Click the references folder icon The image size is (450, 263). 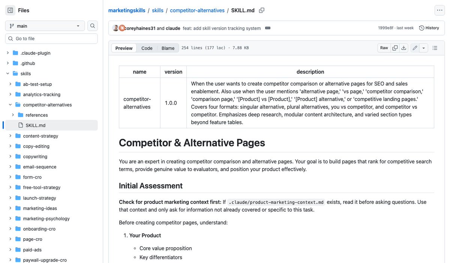[21, 115]
